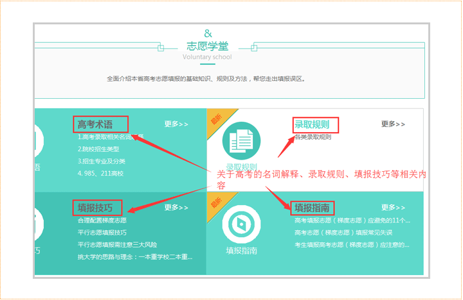The height and width of the screenshot is (300, 463).
Task: Open 4. 985、211高校 link
Action: point(100,174)
